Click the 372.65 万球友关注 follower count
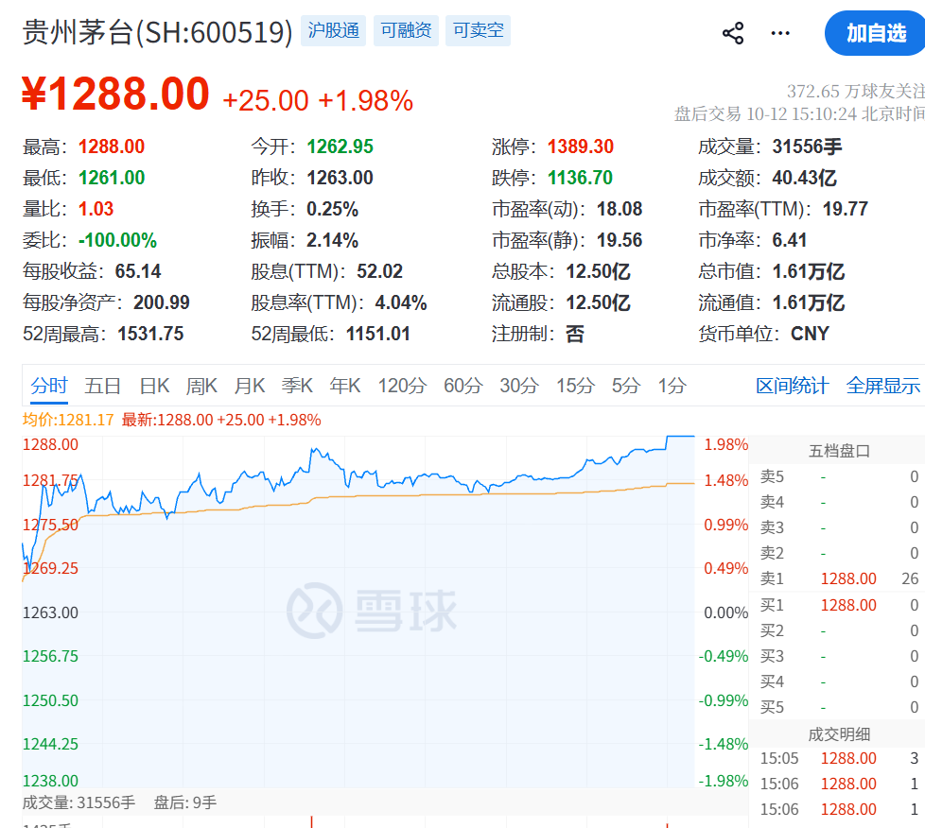925x828 pixels. [x=855, y=92]
